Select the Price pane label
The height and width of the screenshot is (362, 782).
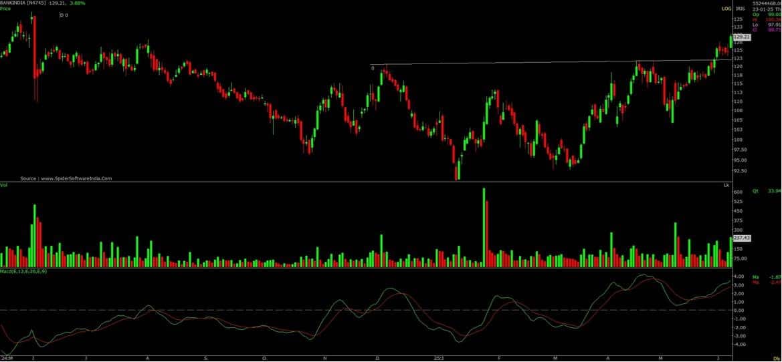point(5,9)
